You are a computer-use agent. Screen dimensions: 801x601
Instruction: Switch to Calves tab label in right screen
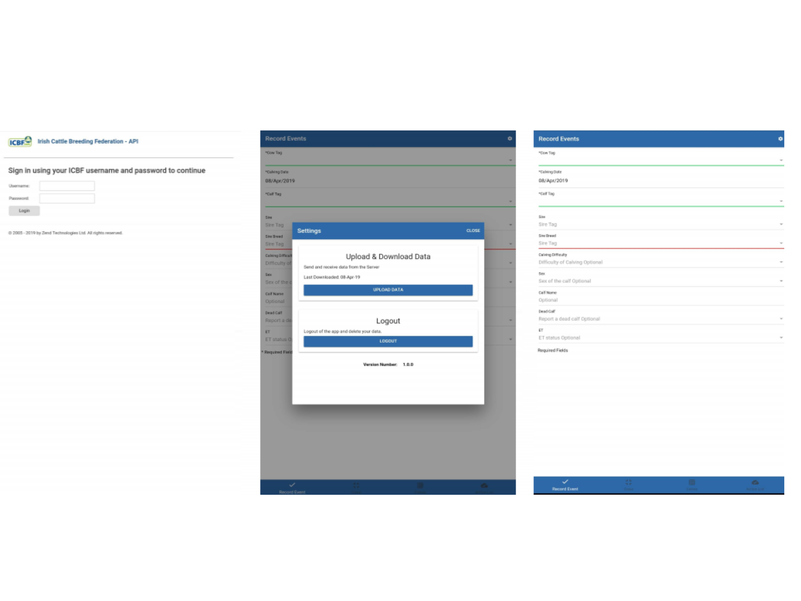click(x=692, y=489)
